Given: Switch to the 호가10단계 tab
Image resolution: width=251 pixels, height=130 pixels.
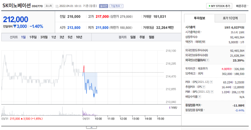Looking at the screenshot, I should click(x=230, y=18).
